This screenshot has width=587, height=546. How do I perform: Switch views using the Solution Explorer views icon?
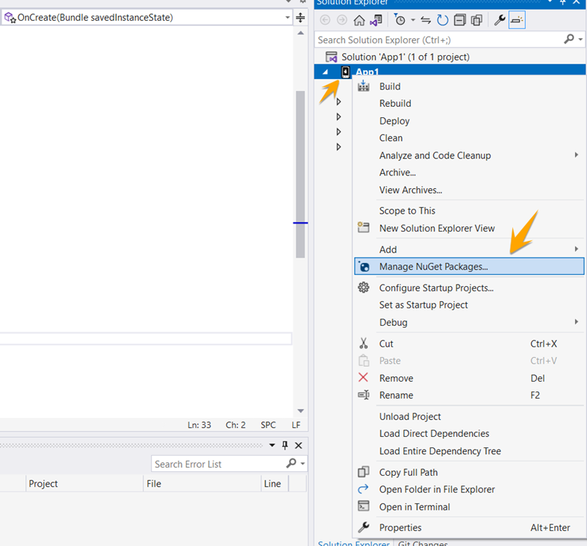pyautogui.click(x=376, y=20)
